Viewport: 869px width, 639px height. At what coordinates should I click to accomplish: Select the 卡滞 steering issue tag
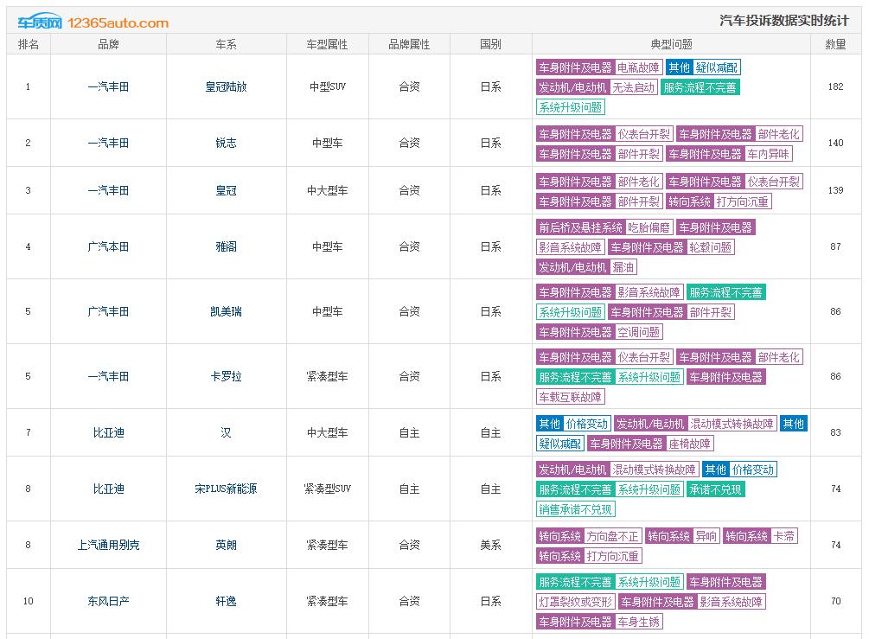click(784, 536)
